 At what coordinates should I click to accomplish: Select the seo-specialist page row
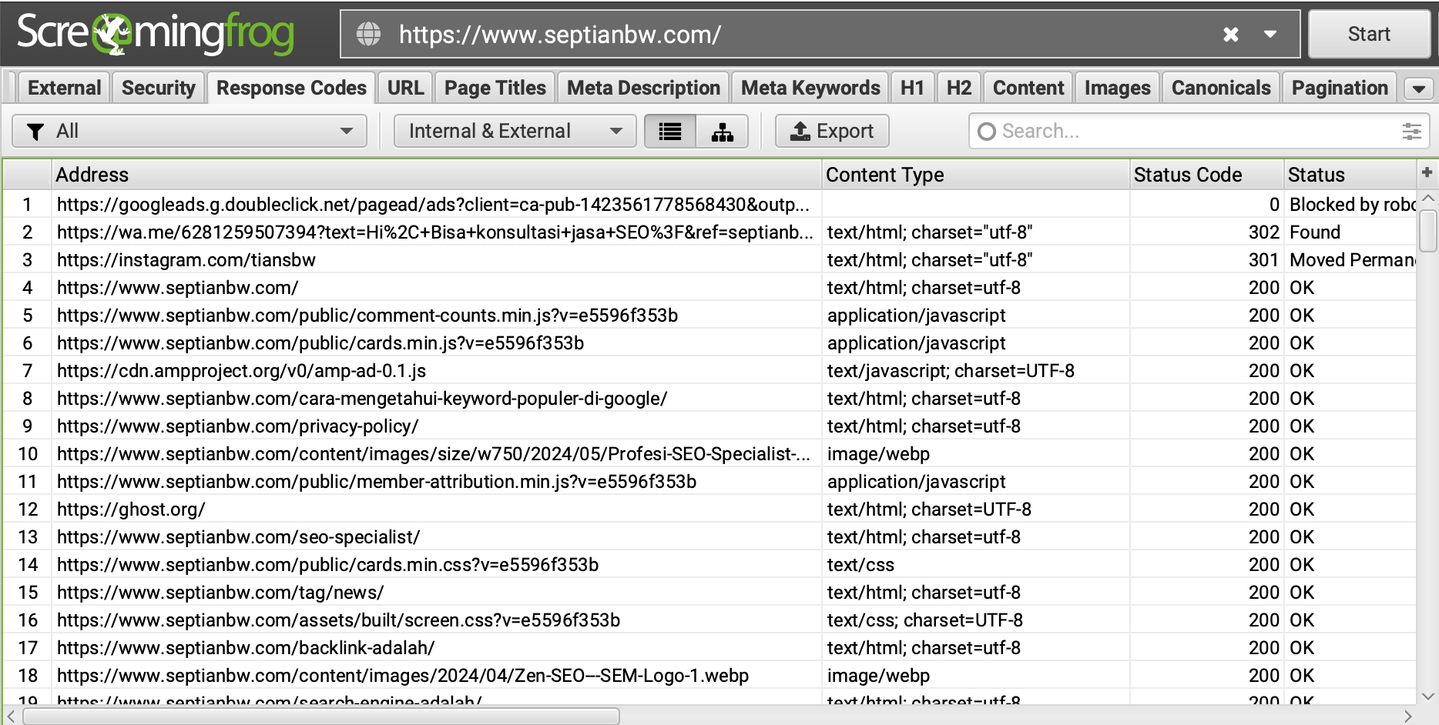pyautogui.click(x=709, y=536)
